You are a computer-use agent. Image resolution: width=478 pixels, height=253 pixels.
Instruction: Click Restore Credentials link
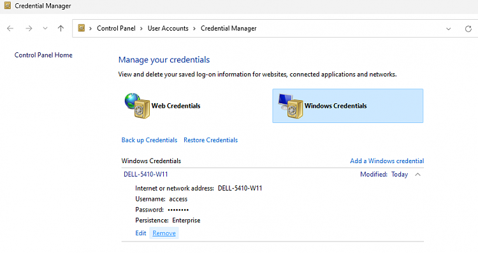coord(211,140)
